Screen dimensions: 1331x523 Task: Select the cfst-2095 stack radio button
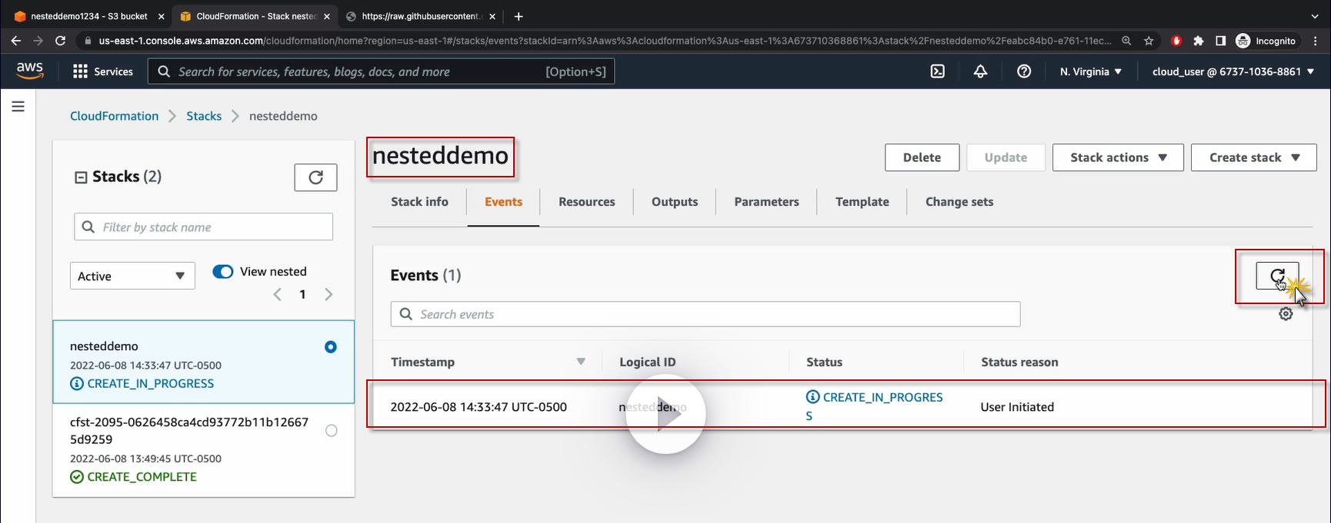pos(331,431)
